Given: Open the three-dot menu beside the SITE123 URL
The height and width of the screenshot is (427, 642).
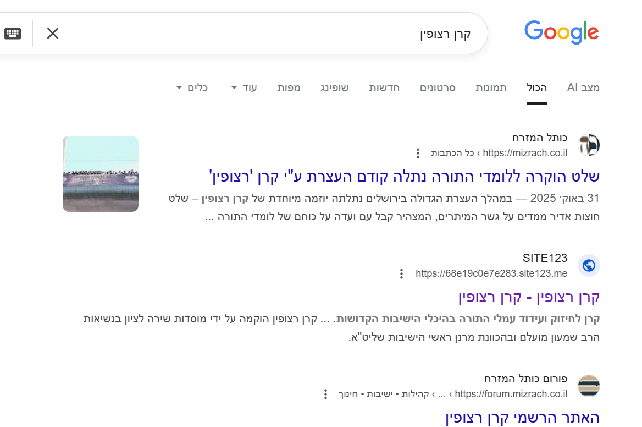Looking at the screenshot, I should (x=401, y=273).
